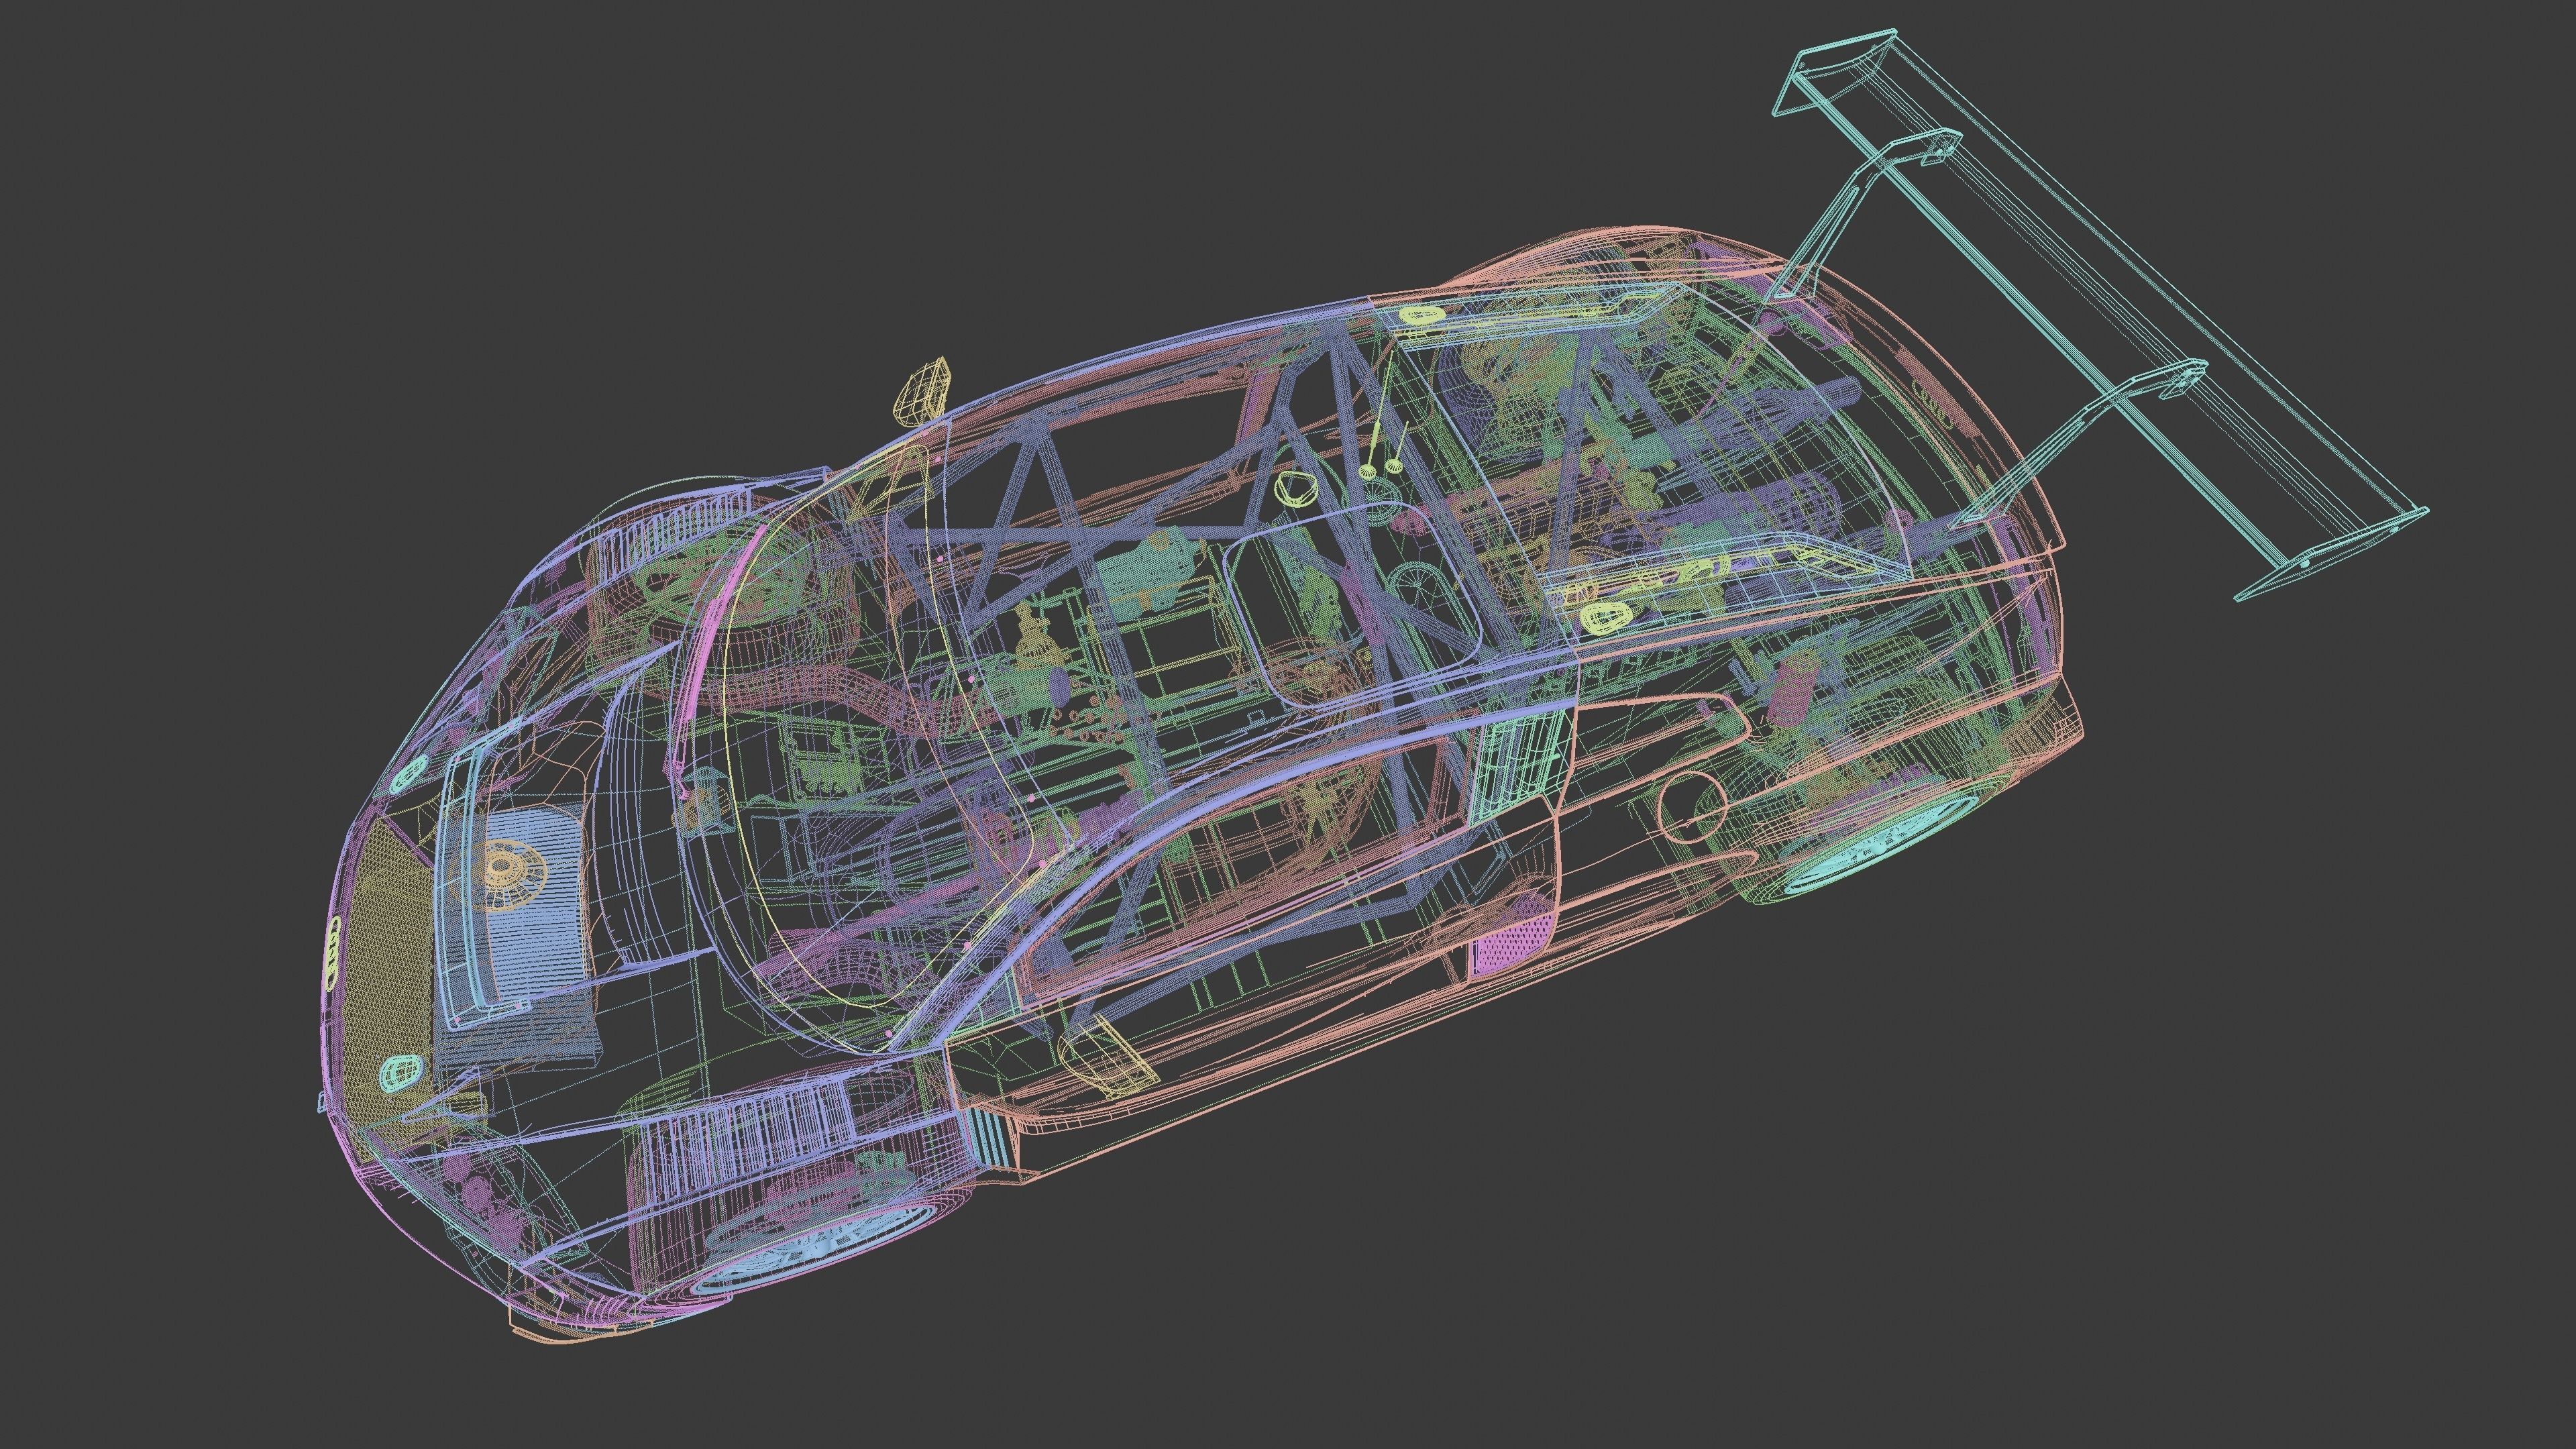Select the magenta mesh side vent
The width and height of the screenshot is (2576, 1449).
click(x=1515, y=944)
